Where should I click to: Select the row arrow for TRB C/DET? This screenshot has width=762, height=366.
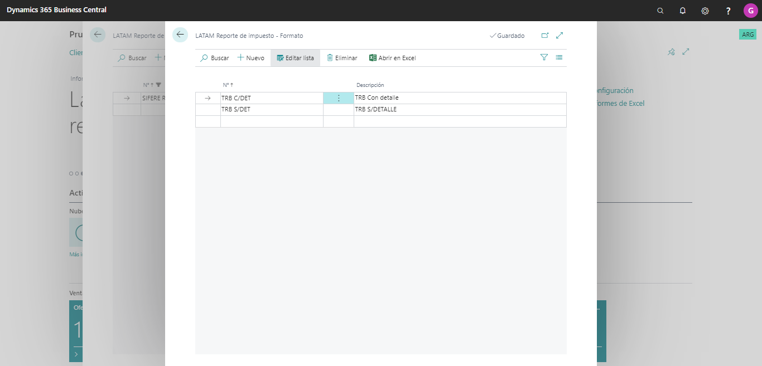pos(208,98)
